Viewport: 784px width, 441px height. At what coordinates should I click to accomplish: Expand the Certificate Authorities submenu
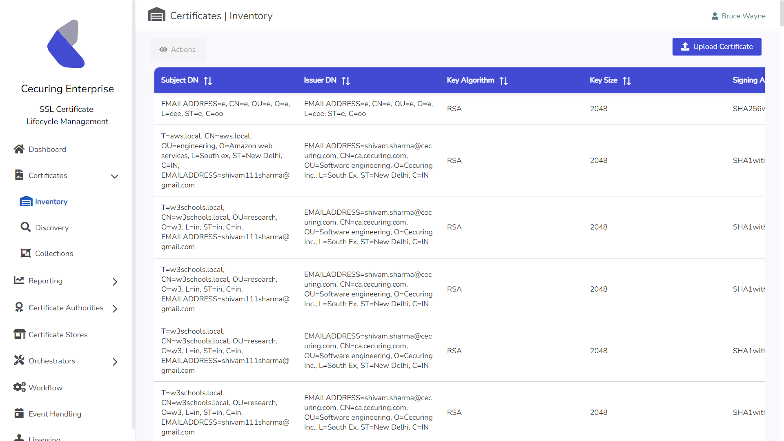click(115, 309)
